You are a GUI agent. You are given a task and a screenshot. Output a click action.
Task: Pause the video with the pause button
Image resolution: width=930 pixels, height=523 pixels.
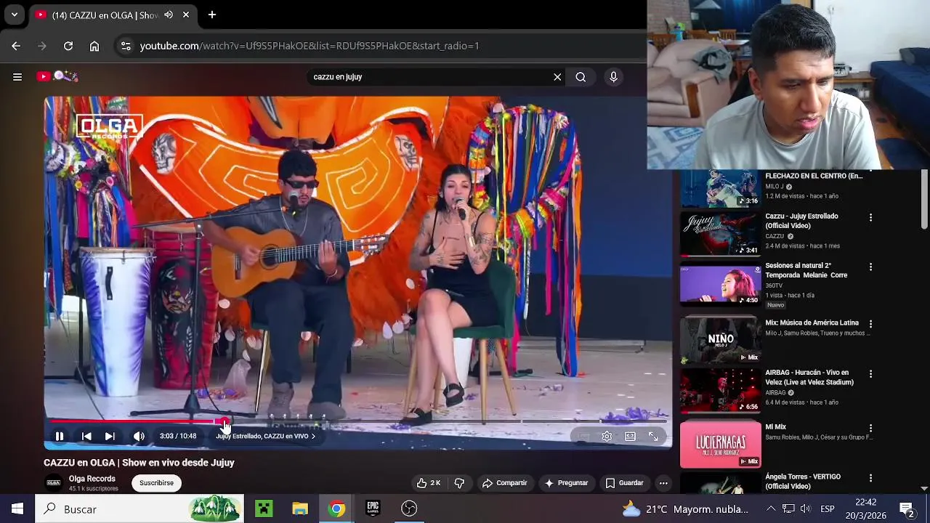(60, 437)
